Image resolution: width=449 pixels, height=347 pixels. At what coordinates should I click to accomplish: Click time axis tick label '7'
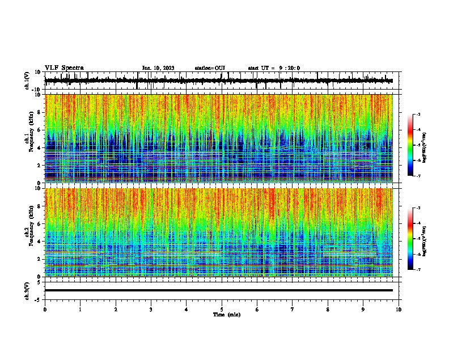293,310
